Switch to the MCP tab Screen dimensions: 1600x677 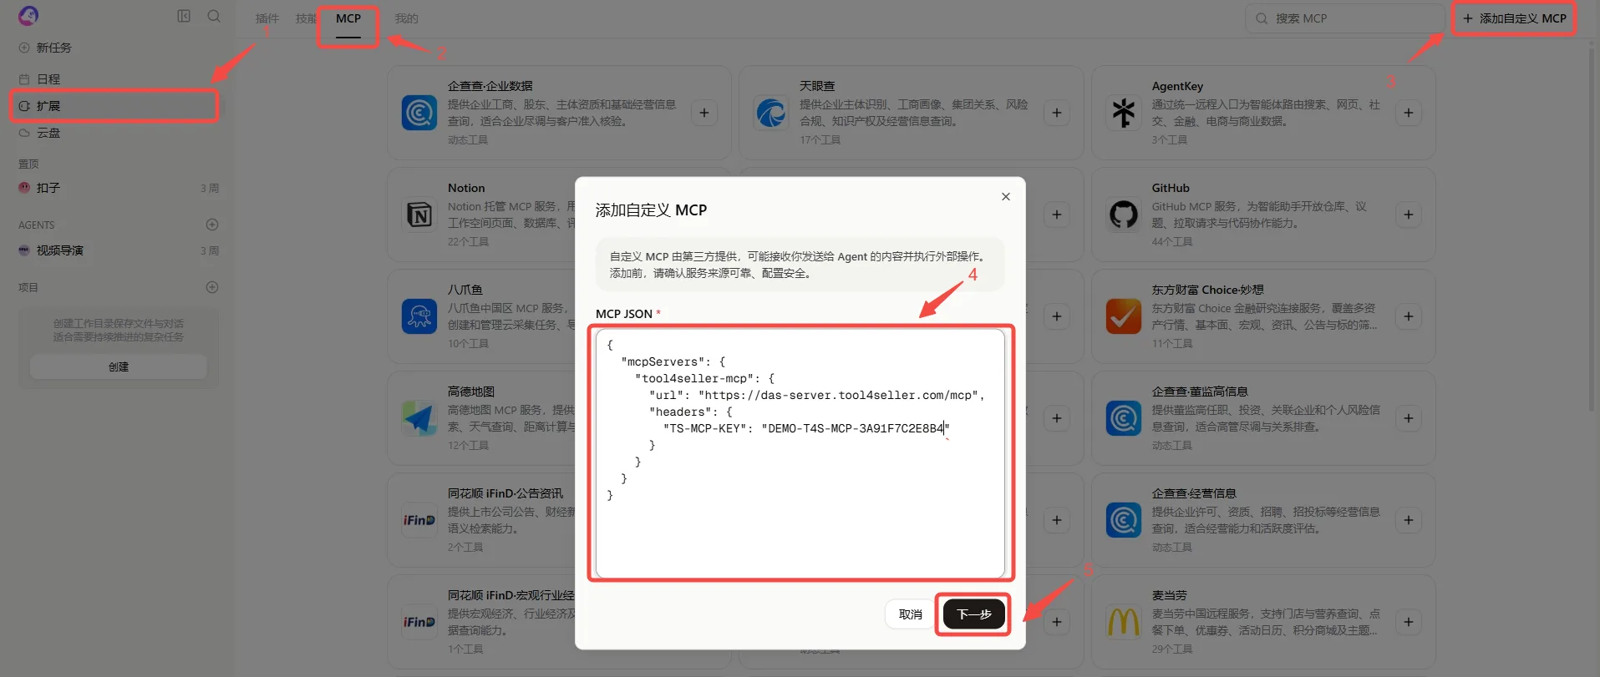(x=348, y=18)
